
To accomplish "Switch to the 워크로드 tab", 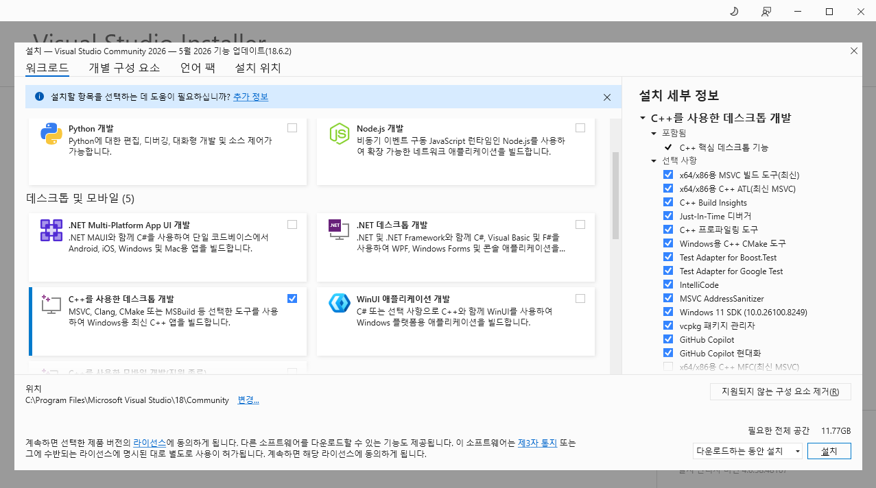I will coord(47,68).
